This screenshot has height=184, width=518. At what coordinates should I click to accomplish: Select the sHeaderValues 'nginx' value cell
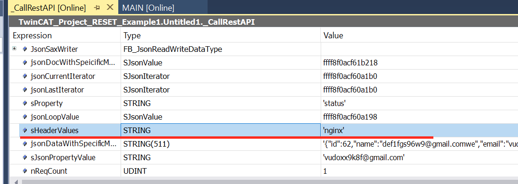[x=419, y=130]
